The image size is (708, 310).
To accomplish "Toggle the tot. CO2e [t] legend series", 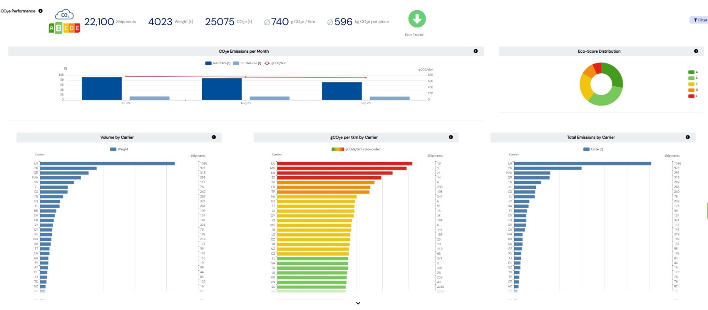I will (x=218, y=63).
